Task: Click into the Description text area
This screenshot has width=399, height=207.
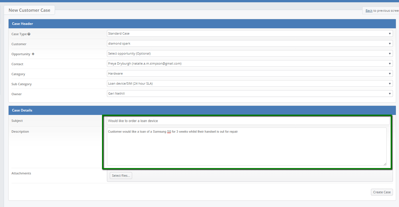Action: click(247, 147)
